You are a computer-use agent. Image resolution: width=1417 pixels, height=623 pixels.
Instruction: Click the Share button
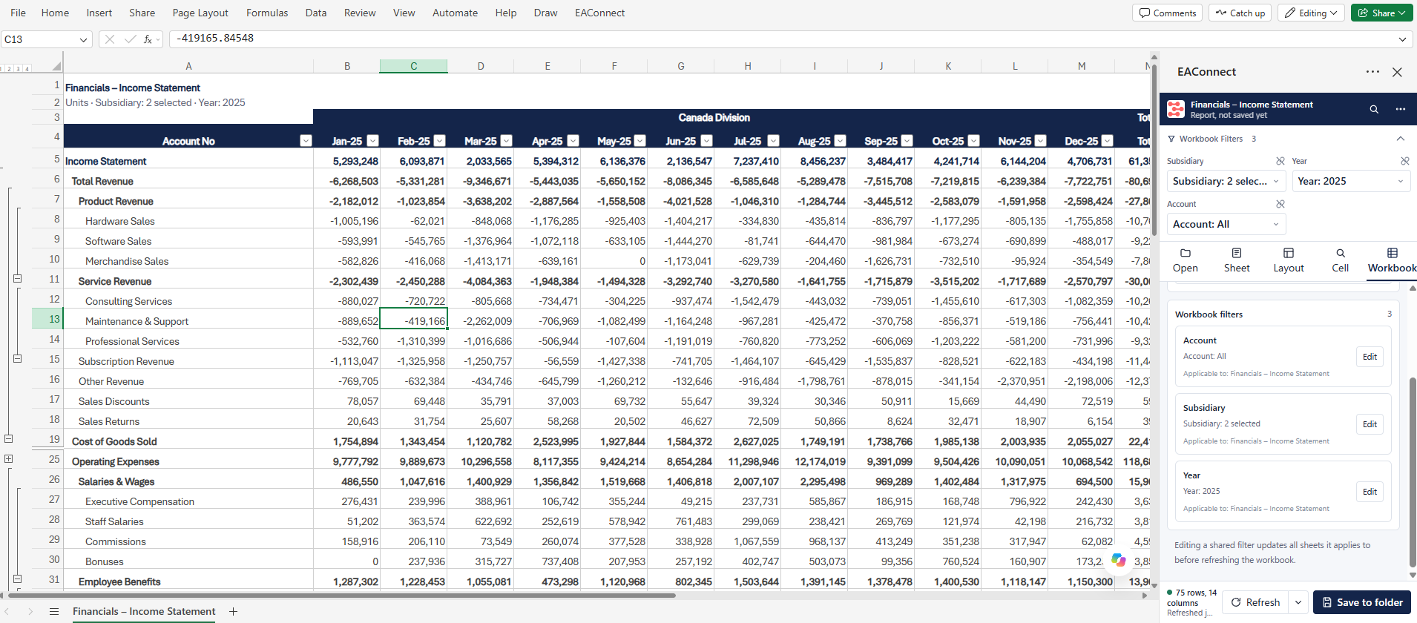pos(1381,13)
